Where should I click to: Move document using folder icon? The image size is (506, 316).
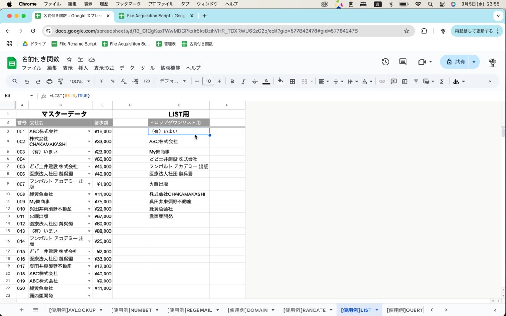(x=80, y=60)
